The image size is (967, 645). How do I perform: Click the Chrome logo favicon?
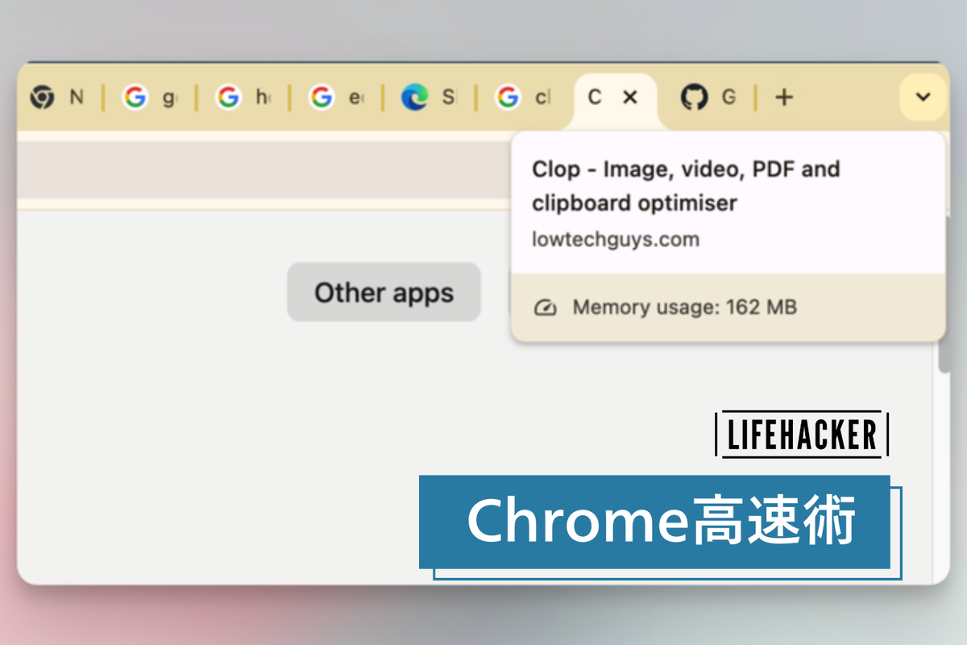42,98
